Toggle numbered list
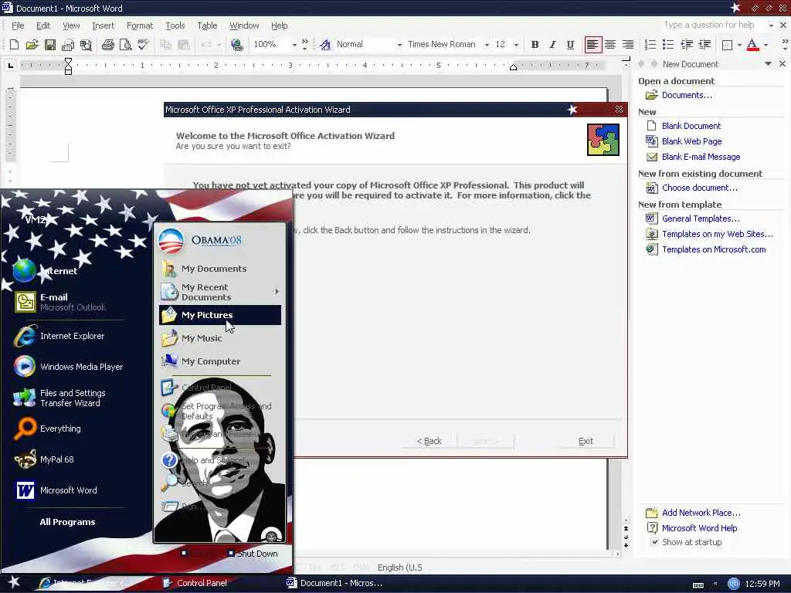 [650, 45]
